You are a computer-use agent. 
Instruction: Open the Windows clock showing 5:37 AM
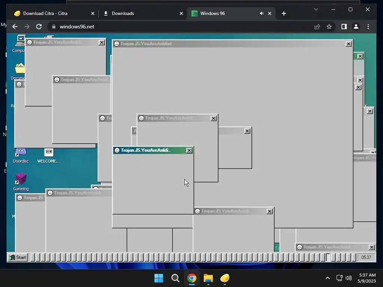click(367, 278)
